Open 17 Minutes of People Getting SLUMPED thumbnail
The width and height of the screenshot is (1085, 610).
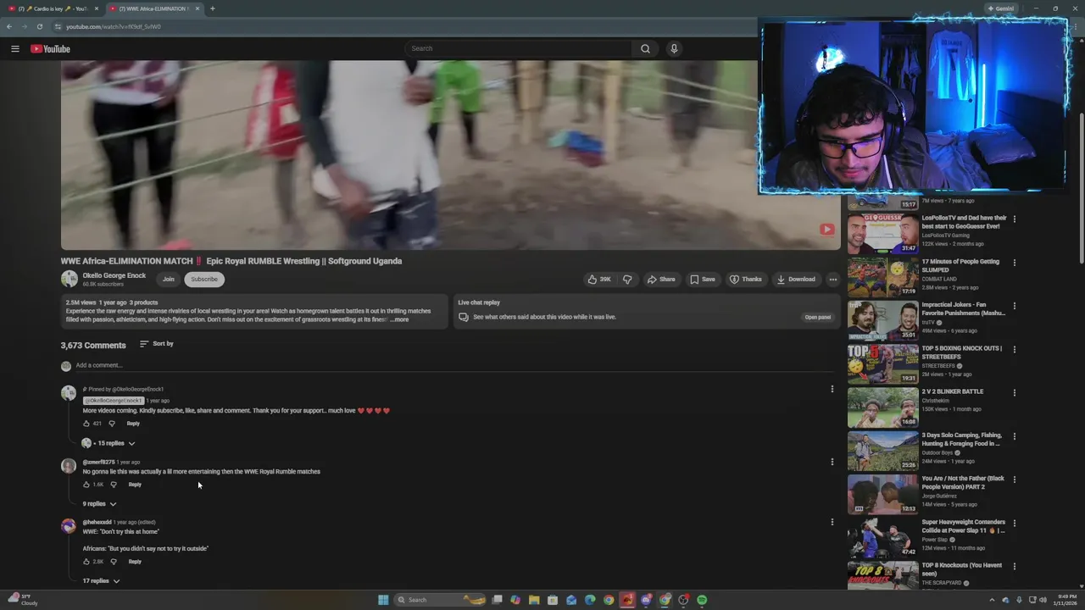coord(882,276)
